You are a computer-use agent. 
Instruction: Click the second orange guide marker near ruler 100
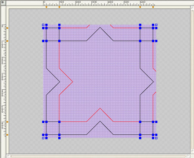pyautogui.click(x=59, y=7)
